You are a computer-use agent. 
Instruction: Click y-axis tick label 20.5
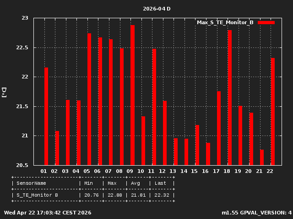[22, 165]
